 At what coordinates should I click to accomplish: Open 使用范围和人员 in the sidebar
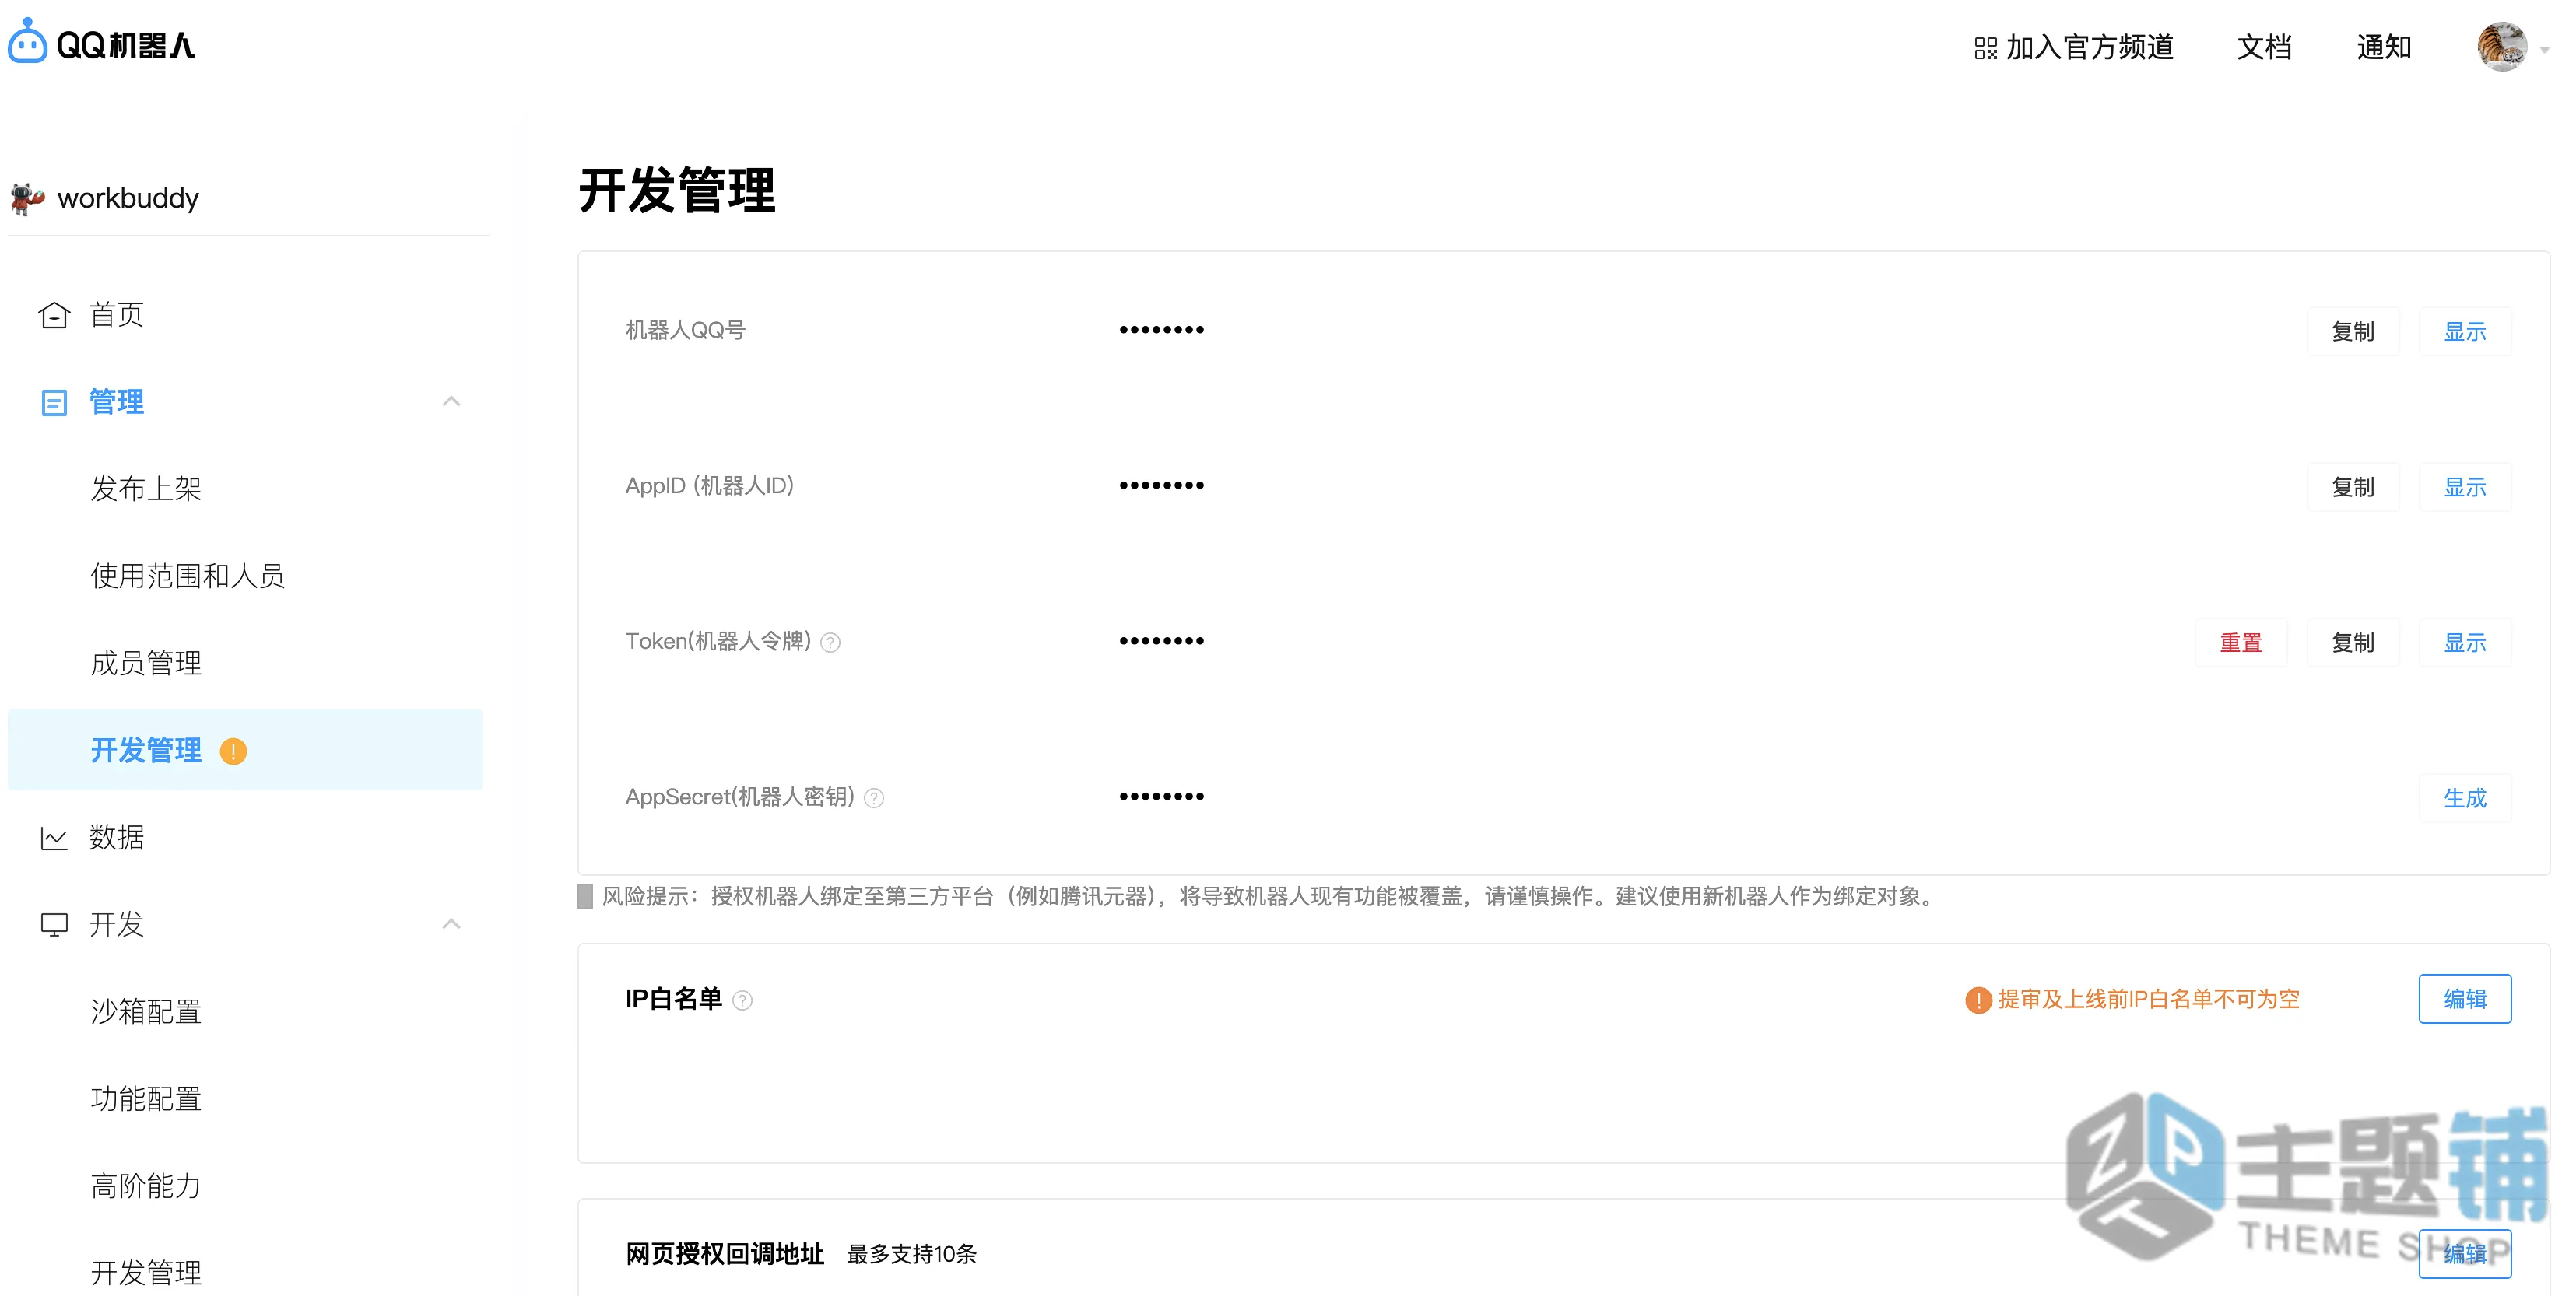coord(188,576)
